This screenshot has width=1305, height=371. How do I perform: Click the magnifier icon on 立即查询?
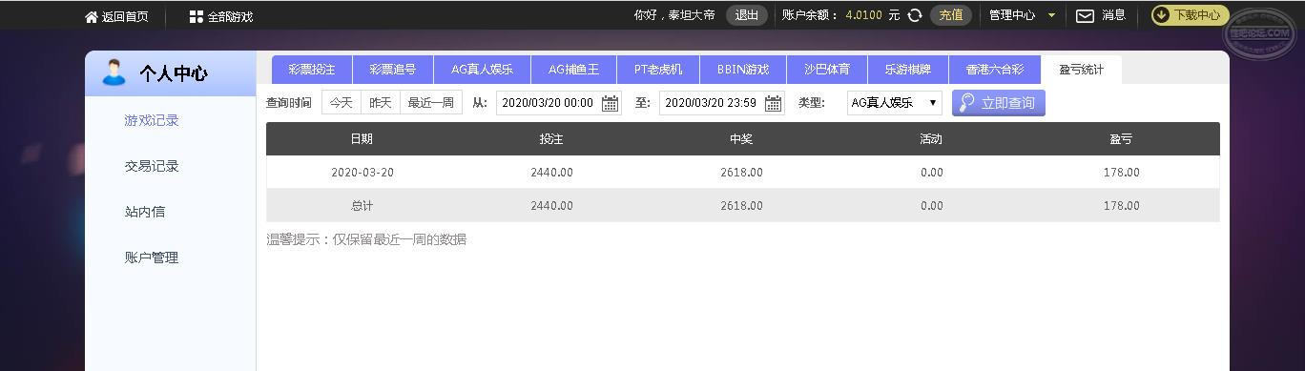pyautogui.click(x=966, y=102)
